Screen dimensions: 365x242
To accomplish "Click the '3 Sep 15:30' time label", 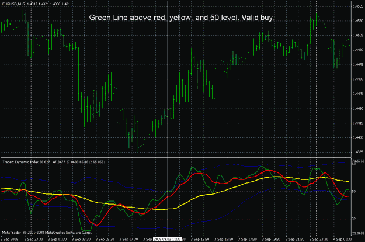I will (224, 240).
